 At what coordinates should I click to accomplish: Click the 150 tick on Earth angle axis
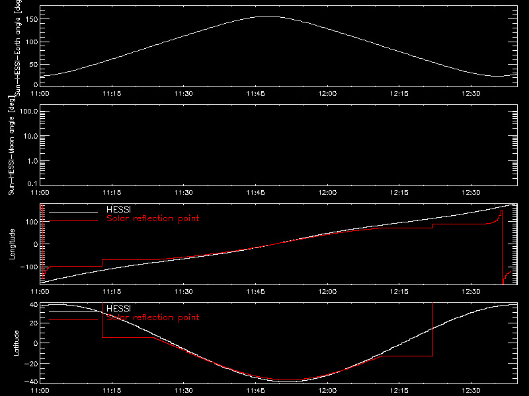tap(32, 19)
